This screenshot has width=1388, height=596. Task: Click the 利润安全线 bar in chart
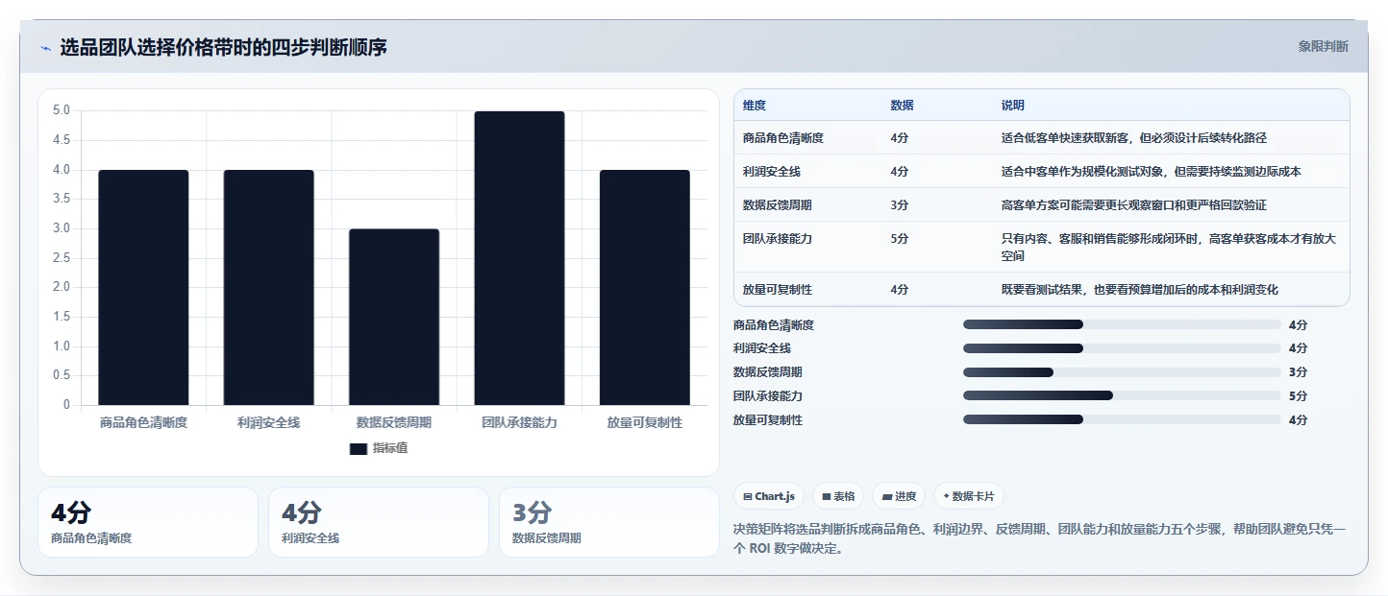click(x=269, y=287)
